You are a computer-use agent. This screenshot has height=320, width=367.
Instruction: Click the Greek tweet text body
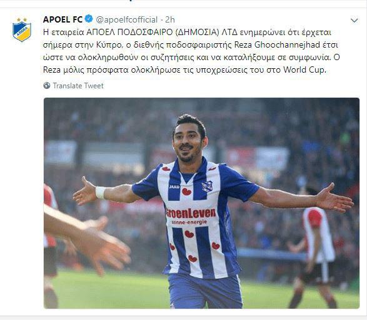click(x=191, y=51)
